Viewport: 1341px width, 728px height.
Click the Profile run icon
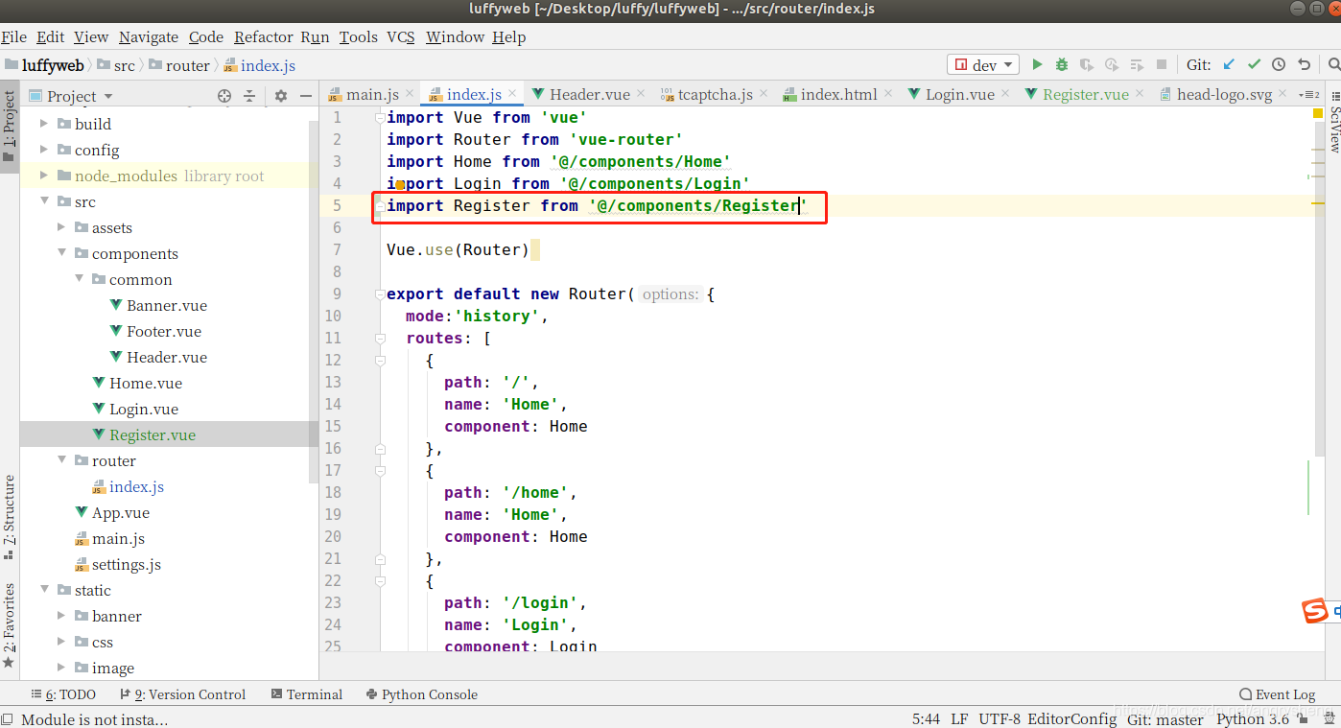1112,64
